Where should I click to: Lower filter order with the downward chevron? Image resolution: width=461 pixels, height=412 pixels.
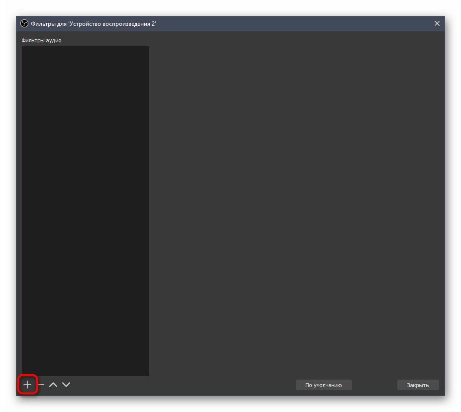[x=66, y=385]
